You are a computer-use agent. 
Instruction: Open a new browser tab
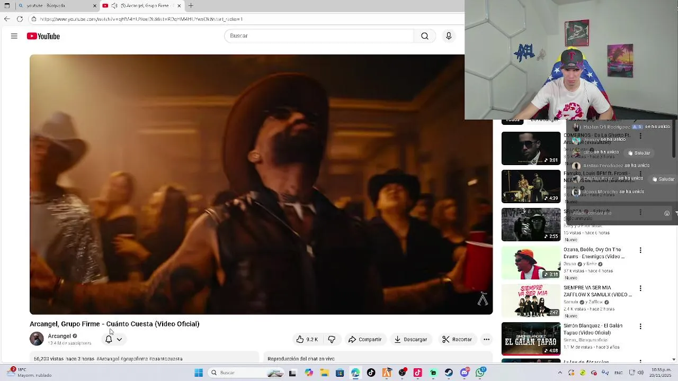[191, 6]
